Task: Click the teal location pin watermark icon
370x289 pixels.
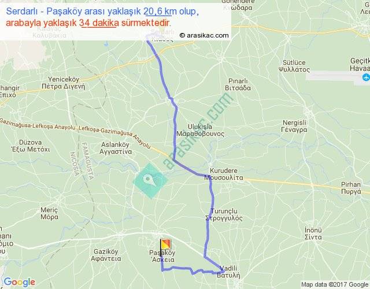Action: 150,181
